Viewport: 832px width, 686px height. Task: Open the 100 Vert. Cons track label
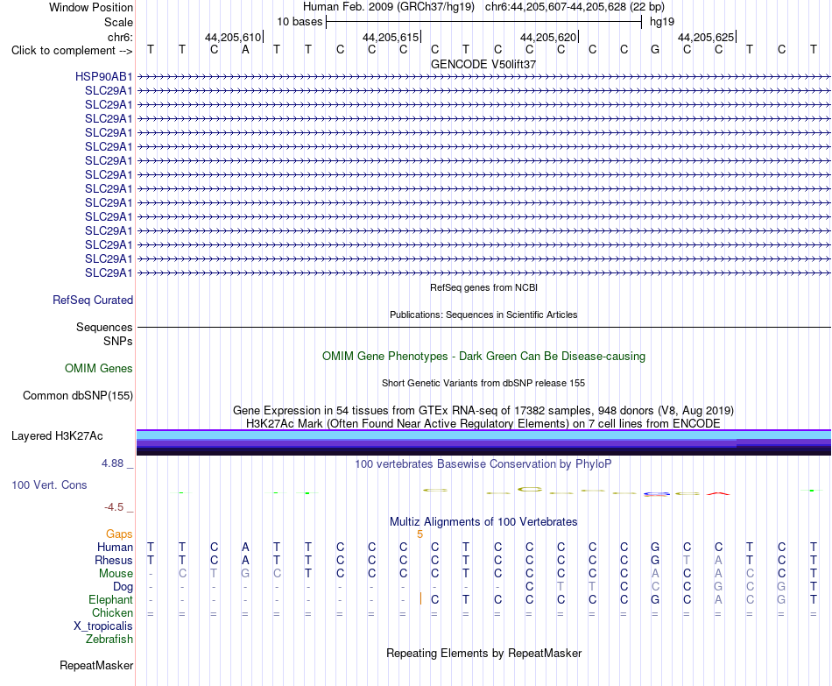click(49, 484)
